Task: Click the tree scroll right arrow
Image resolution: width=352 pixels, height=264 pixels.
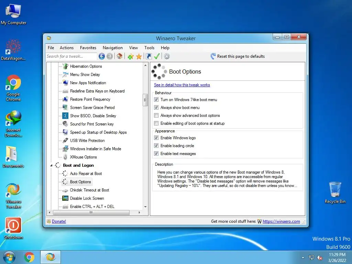Action: pyautogui.click(x=139, y=212)
